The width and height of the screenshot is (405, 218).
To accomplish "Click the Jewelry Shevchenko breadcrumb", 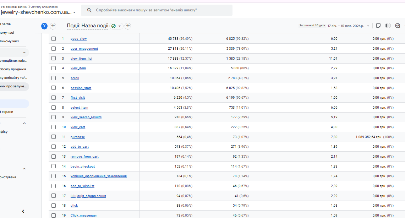I will coord(44,7).
